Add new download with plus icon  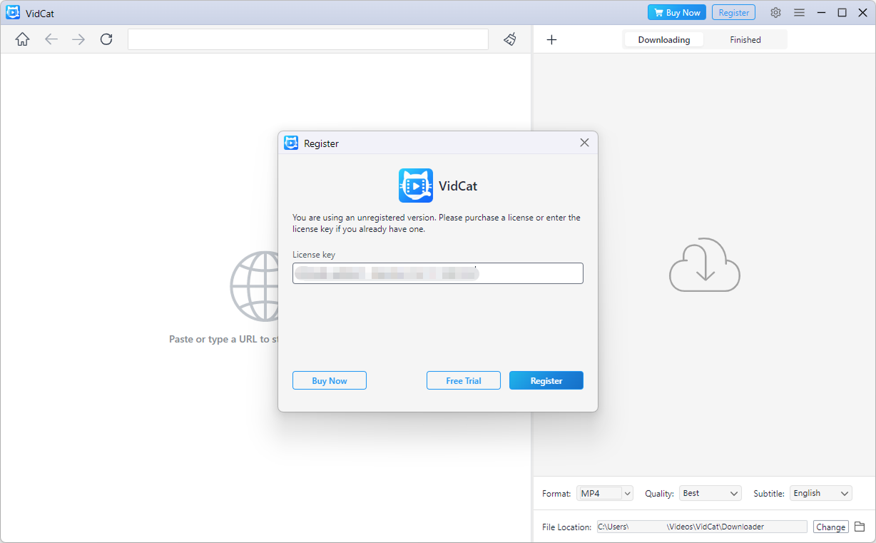(551, 40)
